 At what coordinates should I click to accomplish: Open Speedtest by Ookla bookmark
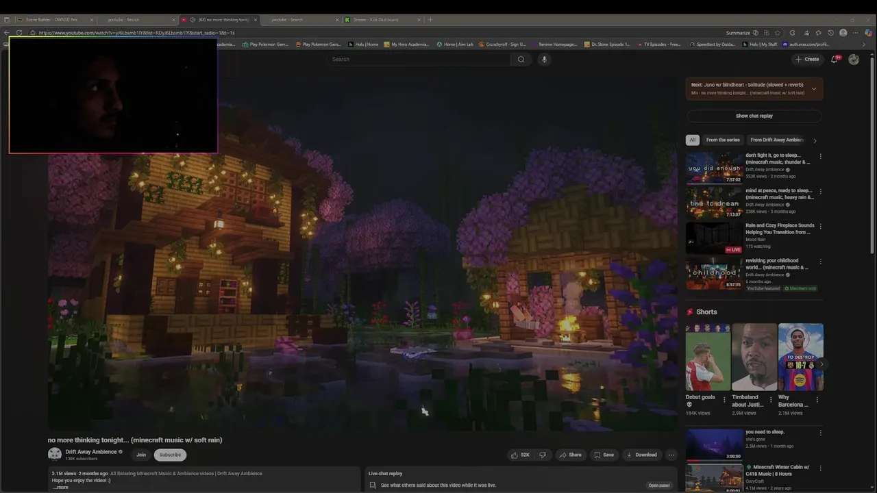click(713, 45)
